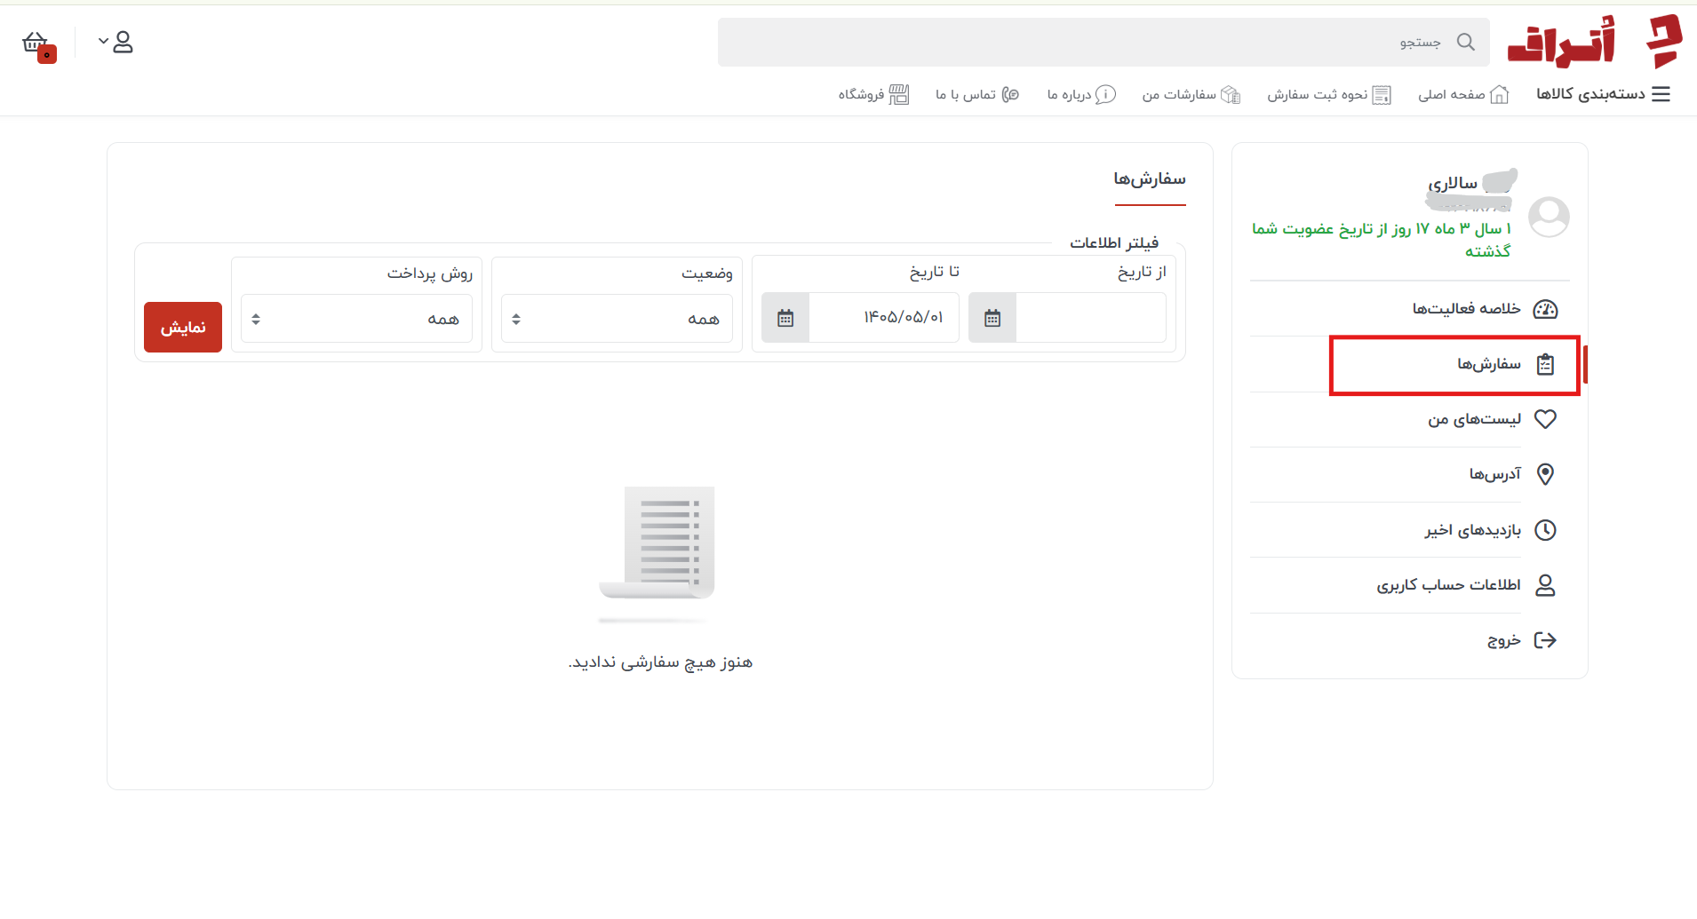
Task: Click the clock recent-views icon
Action: [1546, 530]
